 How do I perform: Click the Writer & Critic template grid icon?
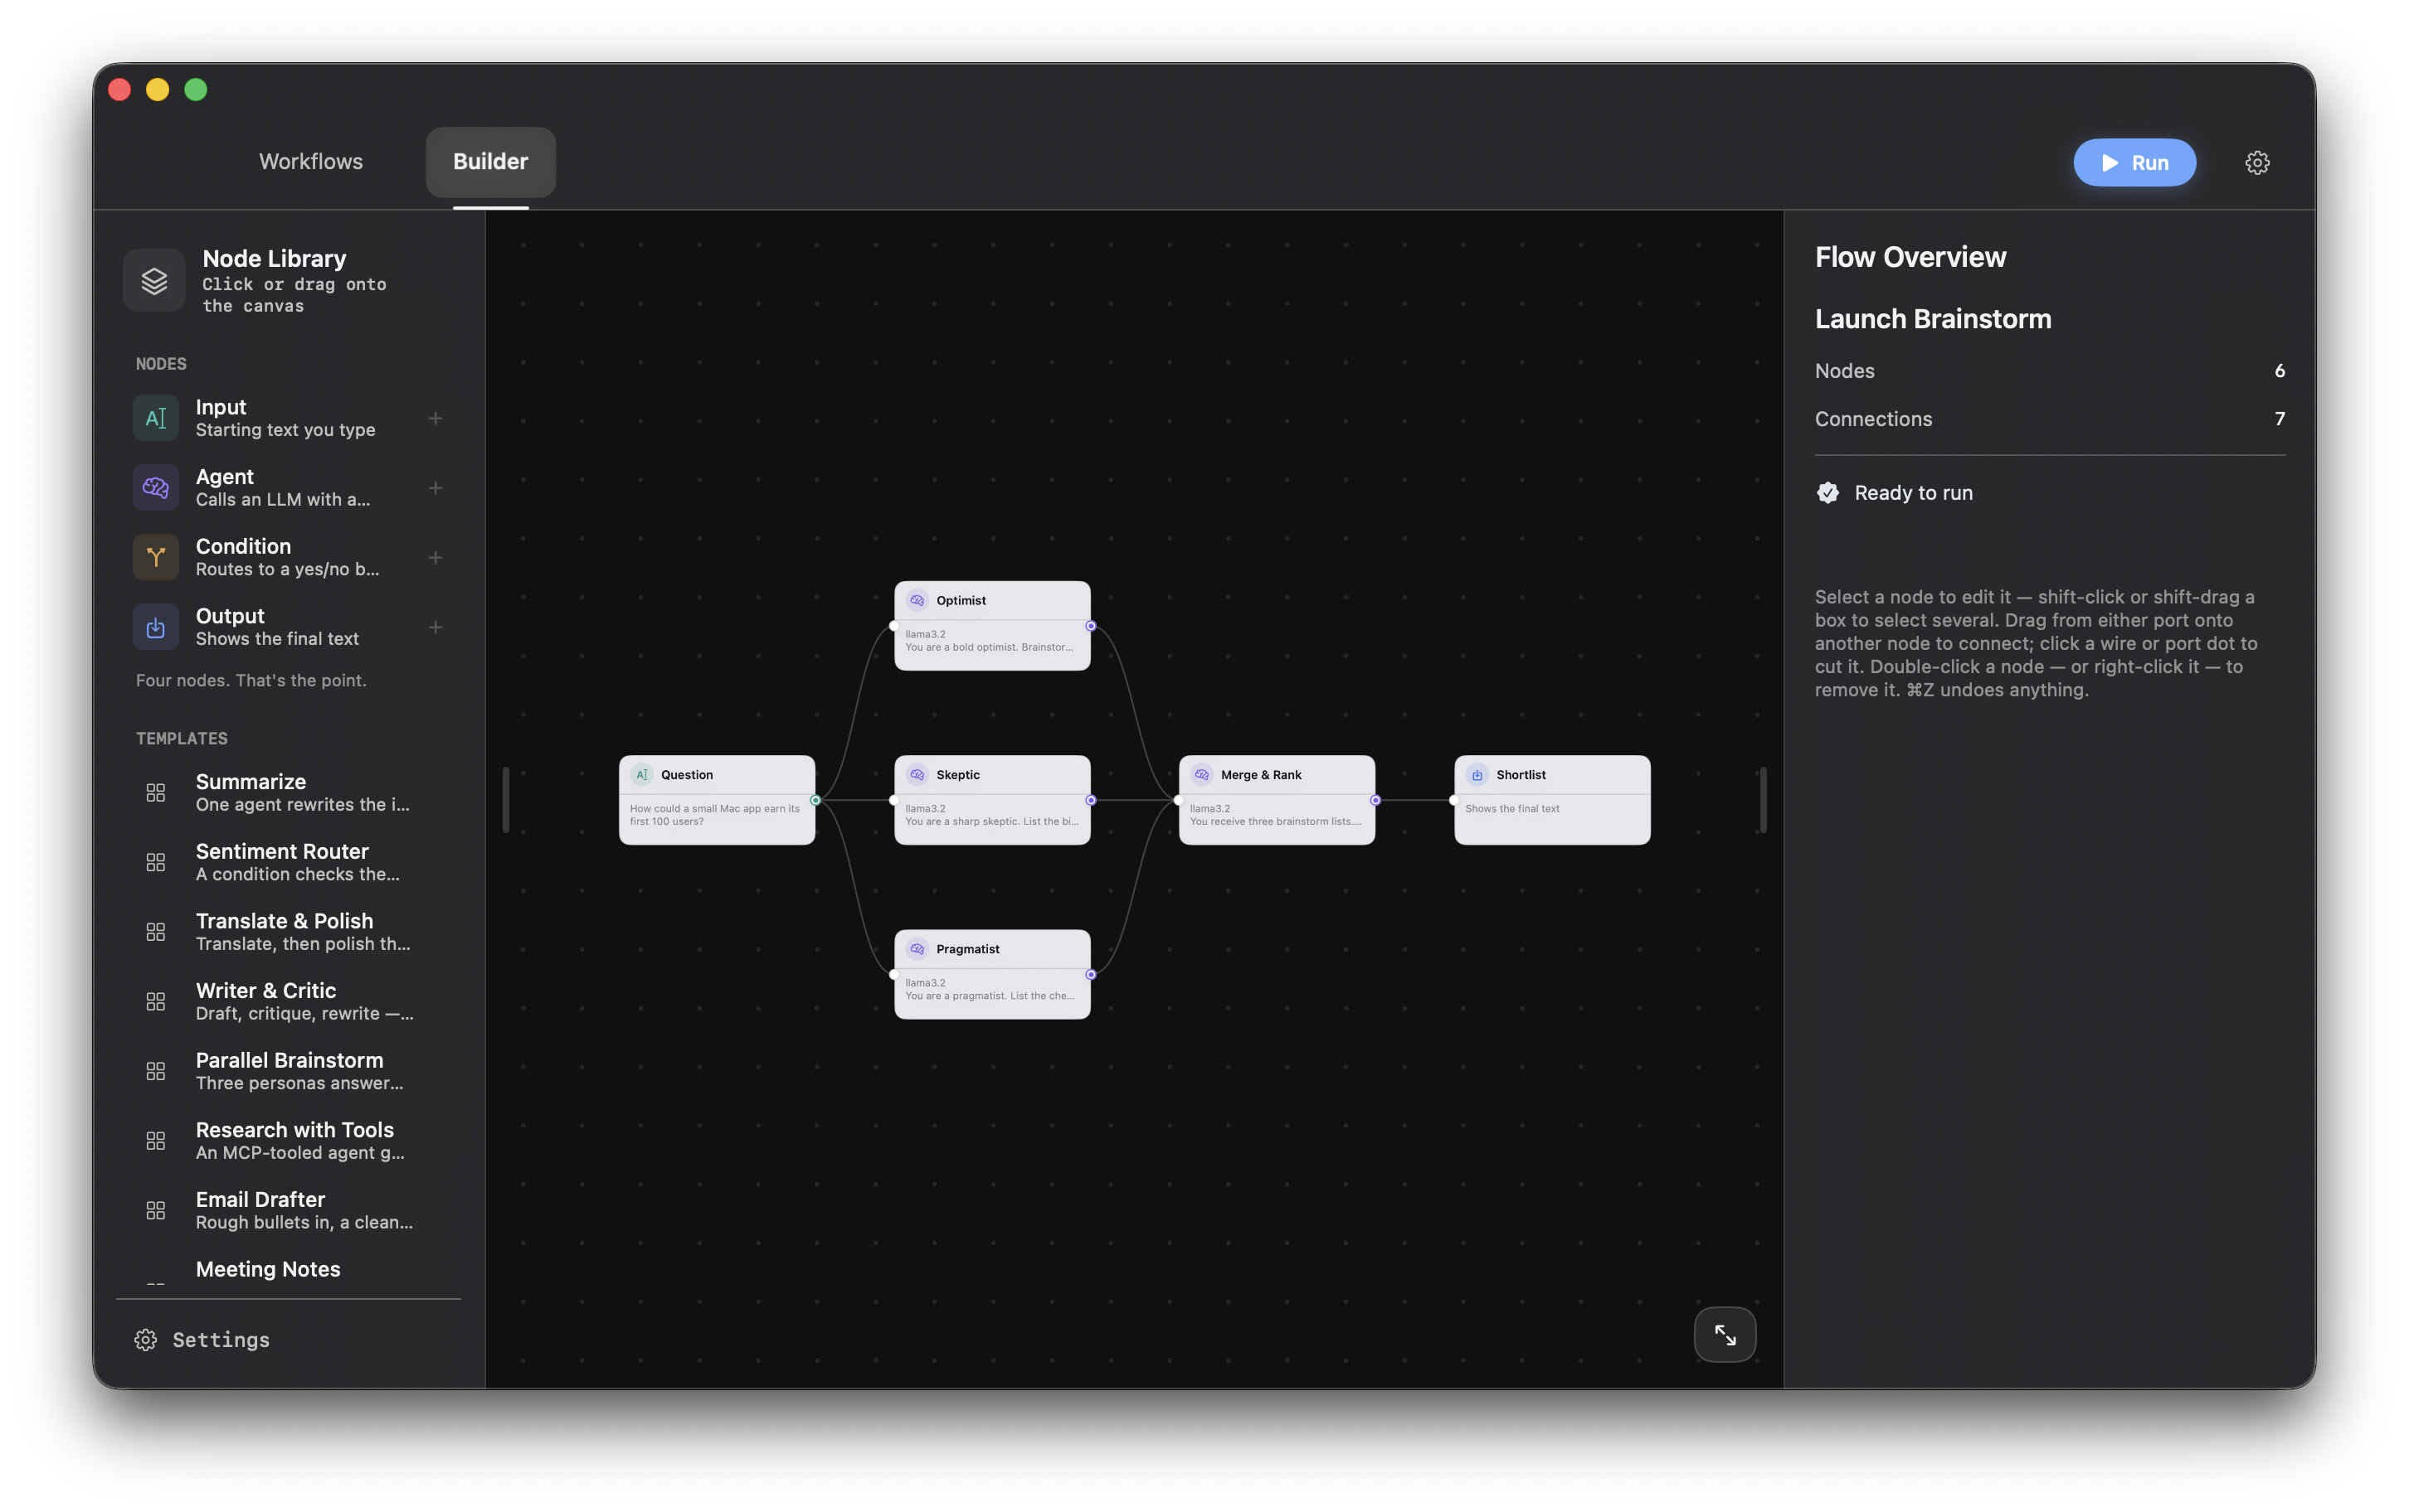tap(156, 1001)
